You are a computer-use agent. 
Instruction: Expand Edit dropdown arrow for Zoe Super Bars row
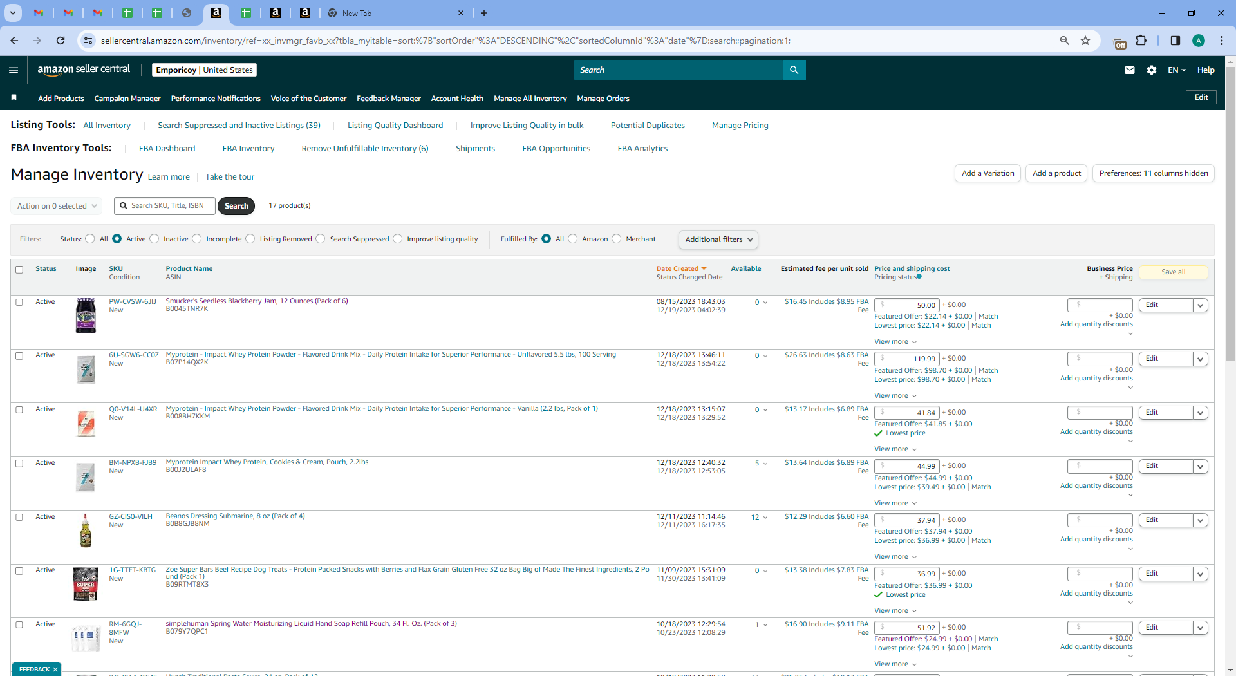coord(1201,574)
